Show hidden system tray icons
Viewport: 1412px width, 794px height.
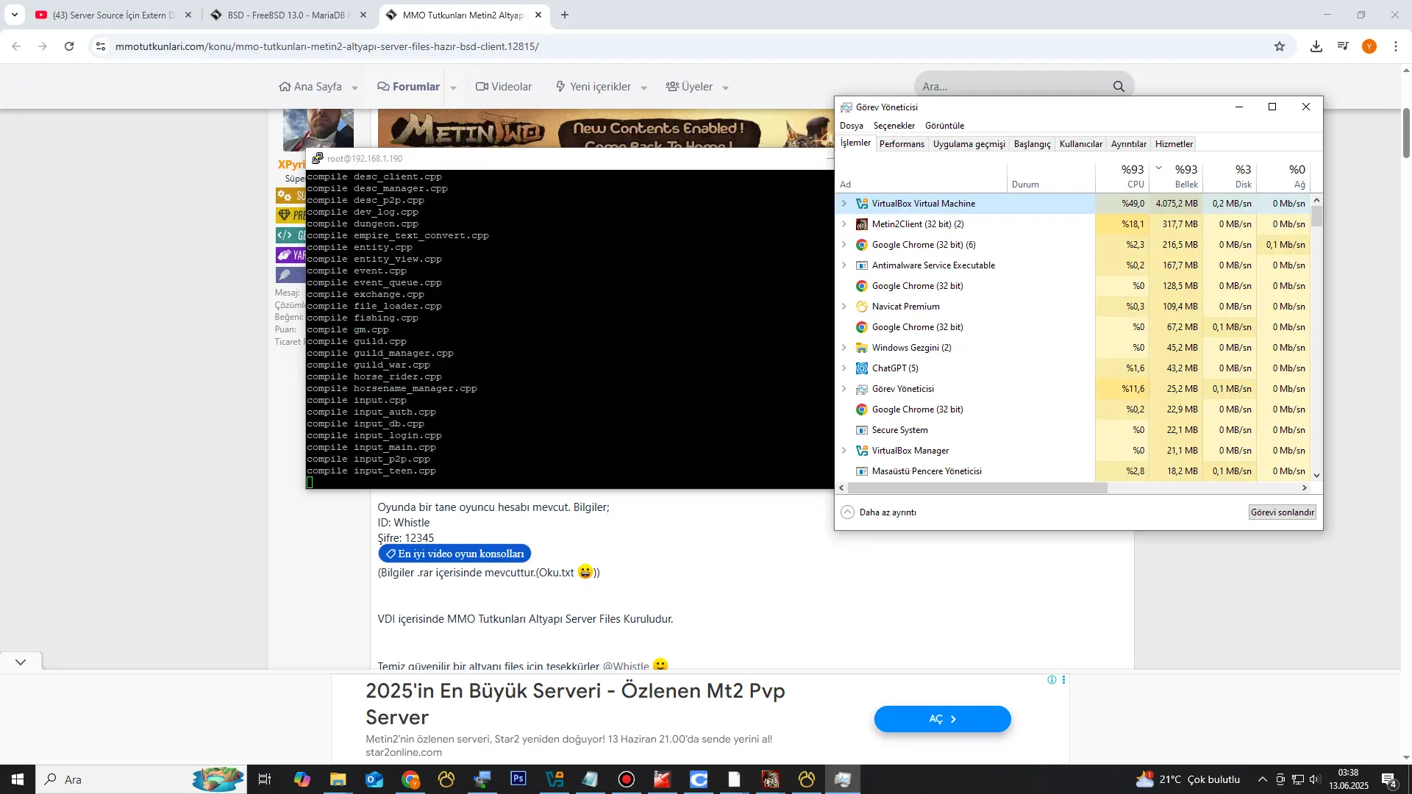1262,779
